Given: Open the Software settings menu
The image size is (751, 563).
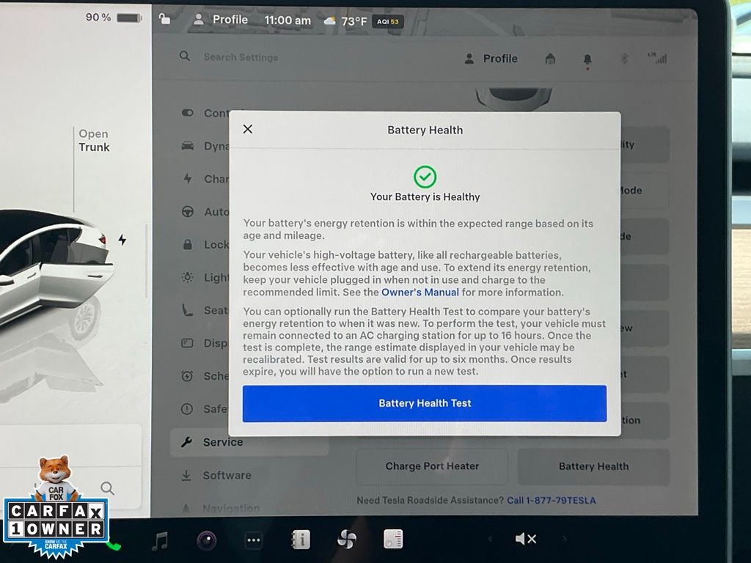Looking at the screenshot, I should tap(226, 475).
